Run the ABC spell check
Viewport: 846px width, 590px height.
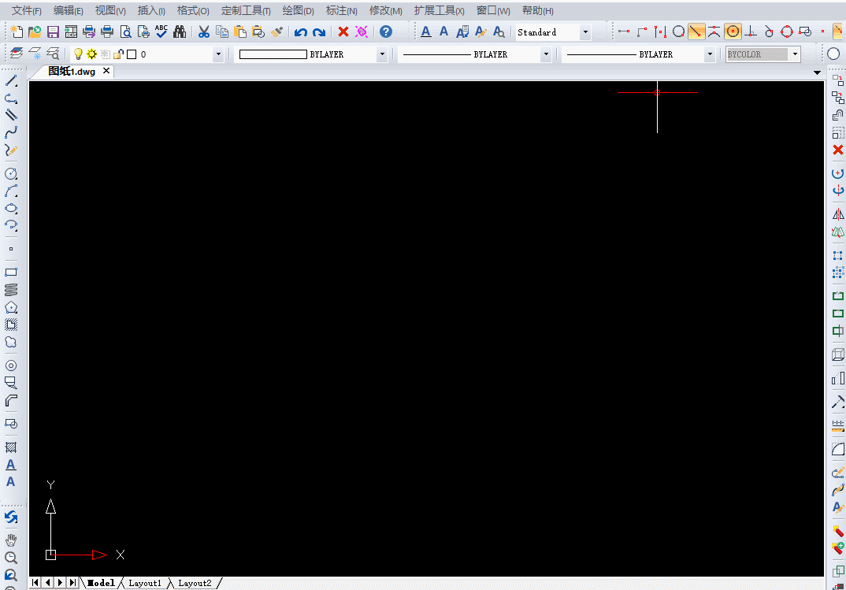coord(161,32)
